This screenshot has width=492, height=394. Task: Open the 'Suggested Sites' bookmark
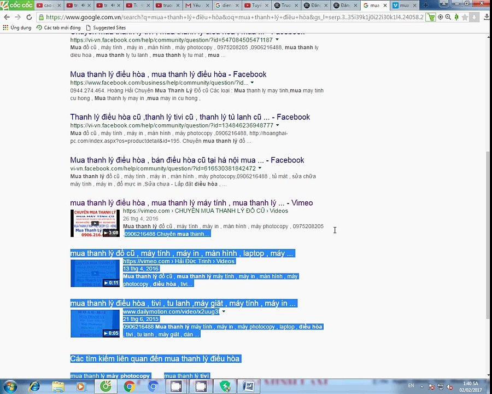(x=106, y=28)
